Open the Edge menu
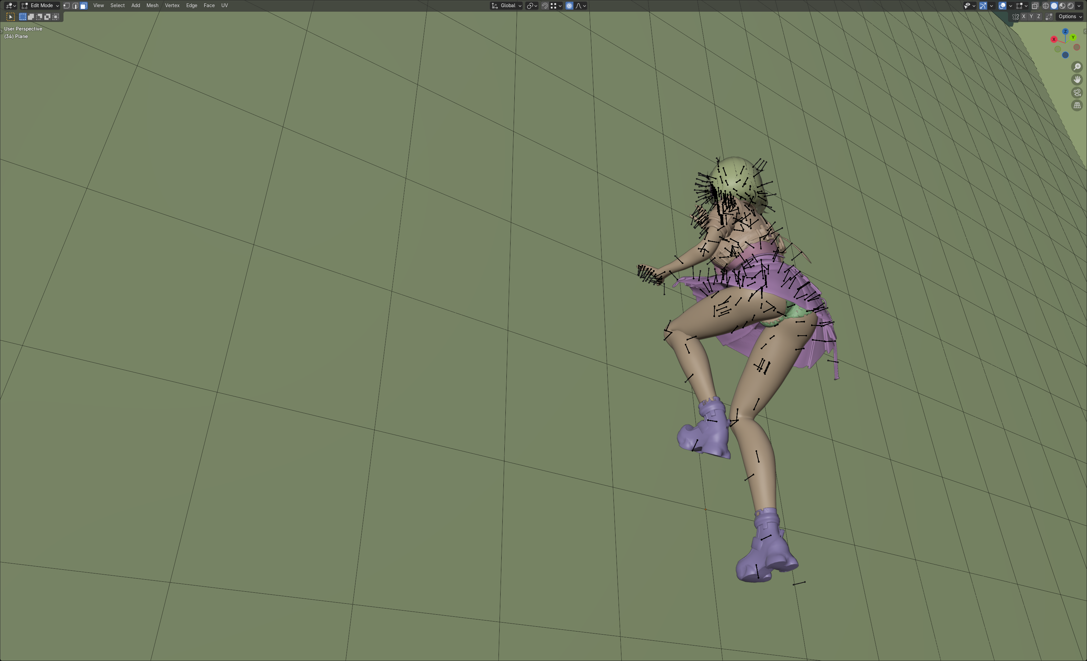Viewport: 1087px width, 661px height. pyautogui.click(x=191, y=6)
